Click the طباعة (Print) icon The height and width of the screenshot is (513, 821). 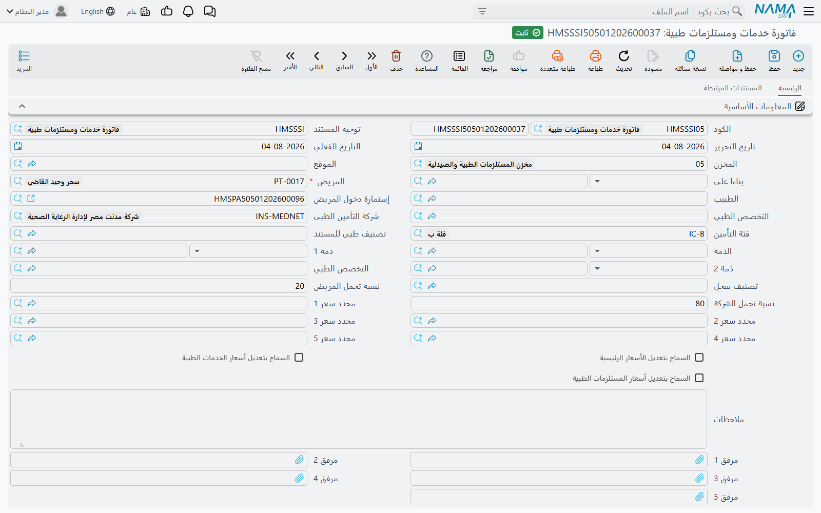[595, 56]
